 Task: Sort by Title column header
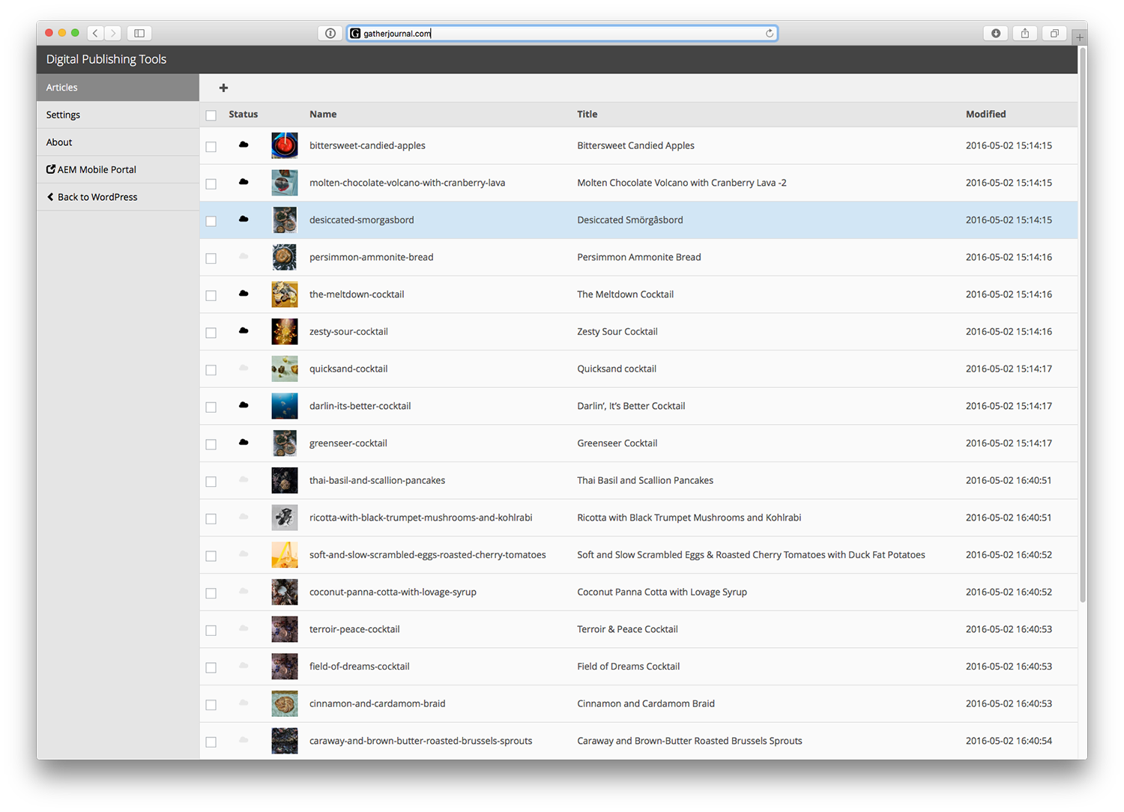tap(587, 114)
